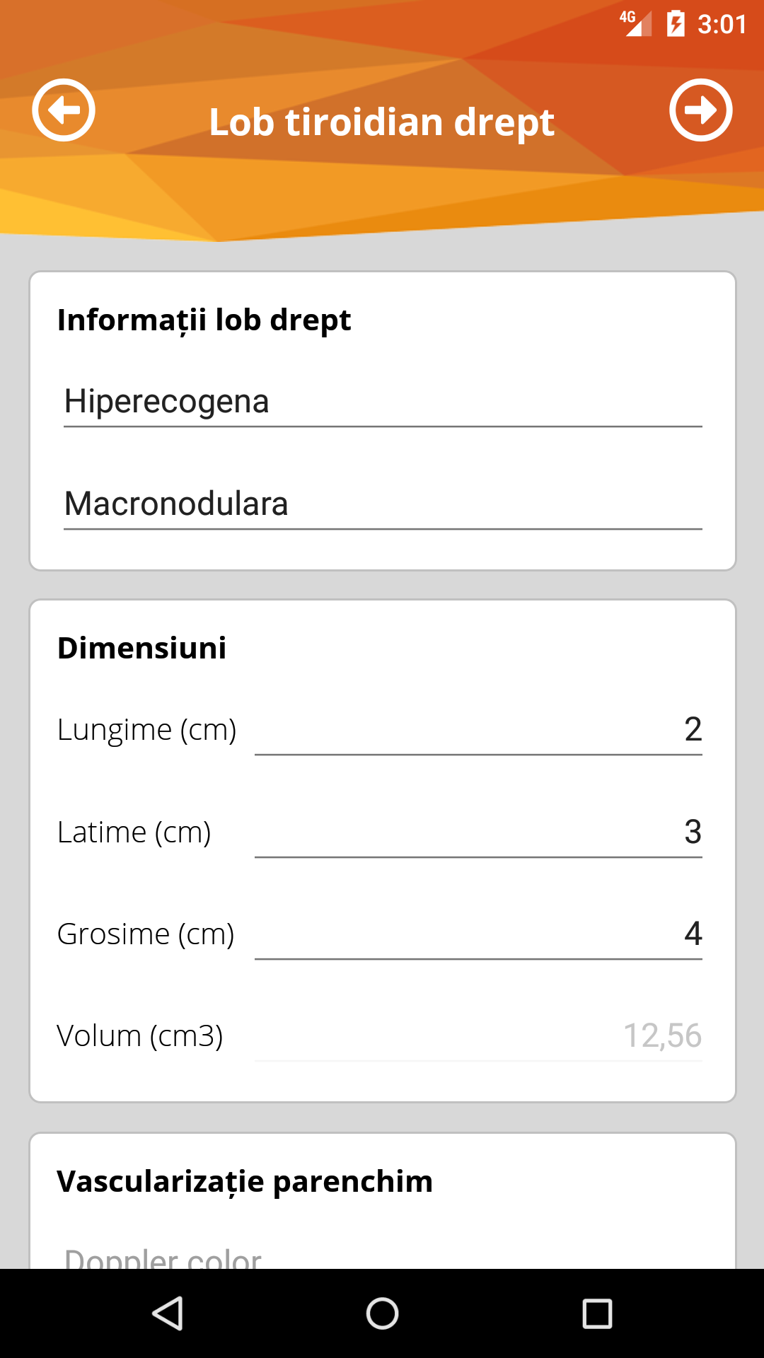Tap the calculated Volum (cm3) field
This screenshot has width=764, height=1358.
478,1036
